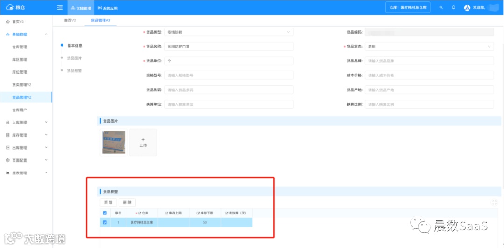The height and width of the screenshot is (248, 504).
Task: Click the 序号 cell showing 1
Action: click(x=118, y=223)
